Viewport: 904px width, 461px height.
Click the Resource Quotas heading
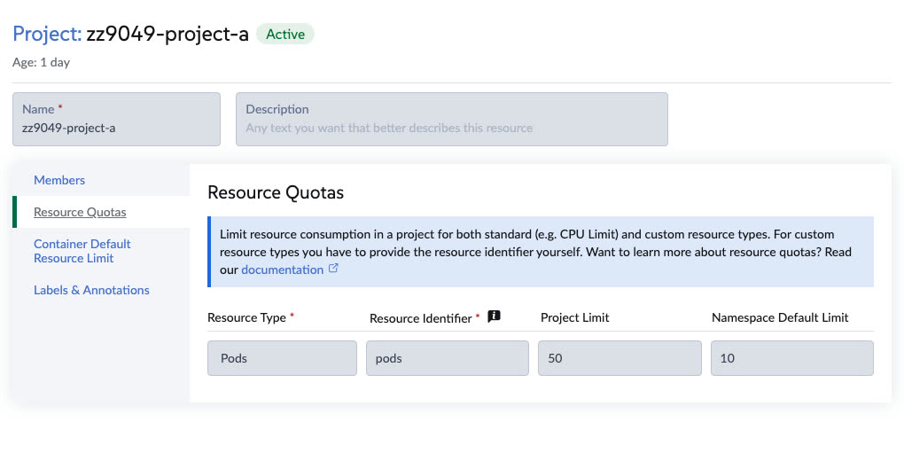pyautogui.click(x=276, y=192)
